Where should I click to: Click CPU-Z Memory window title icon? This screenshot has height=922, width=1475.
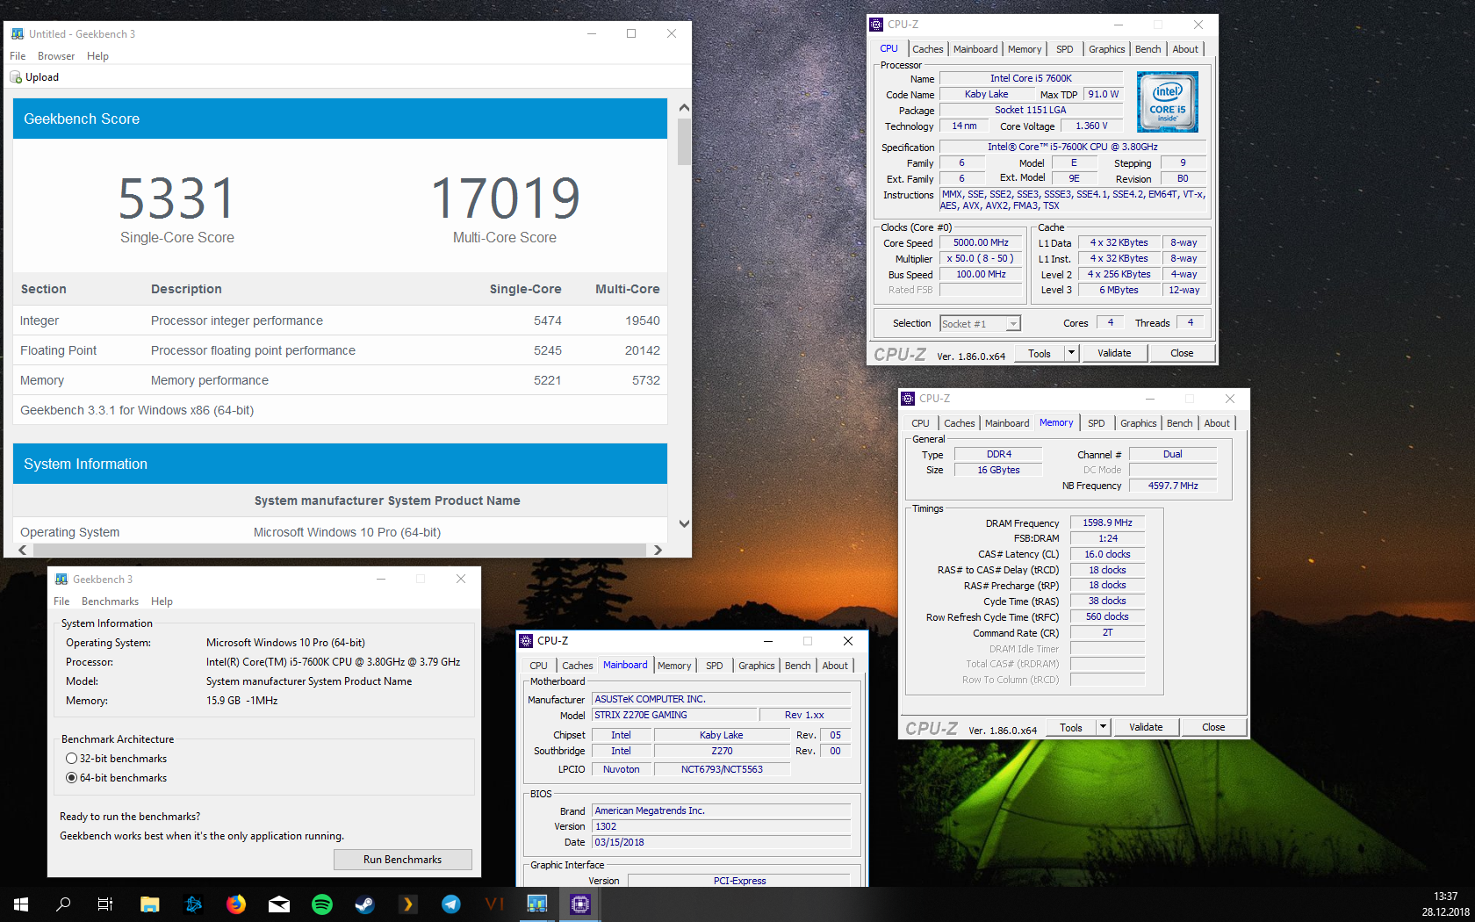908,399
